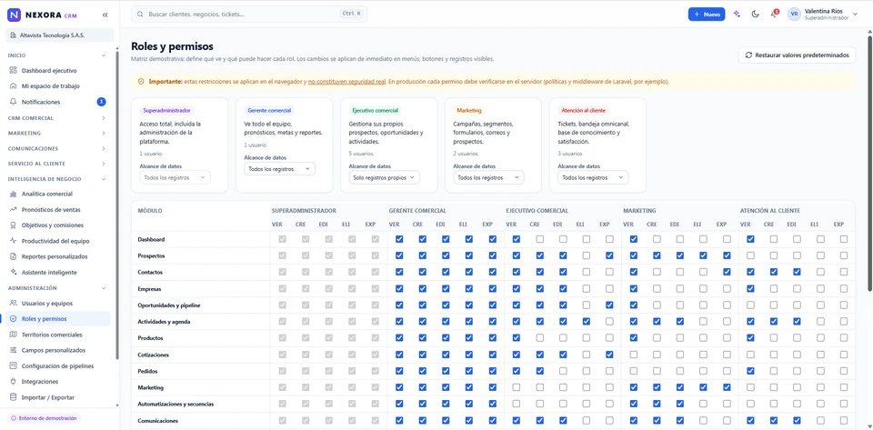The height and width of the screenshot is (430, 873).
Task: Click the shield warning icon in Importante banner
Action: [x=141, y=81]
